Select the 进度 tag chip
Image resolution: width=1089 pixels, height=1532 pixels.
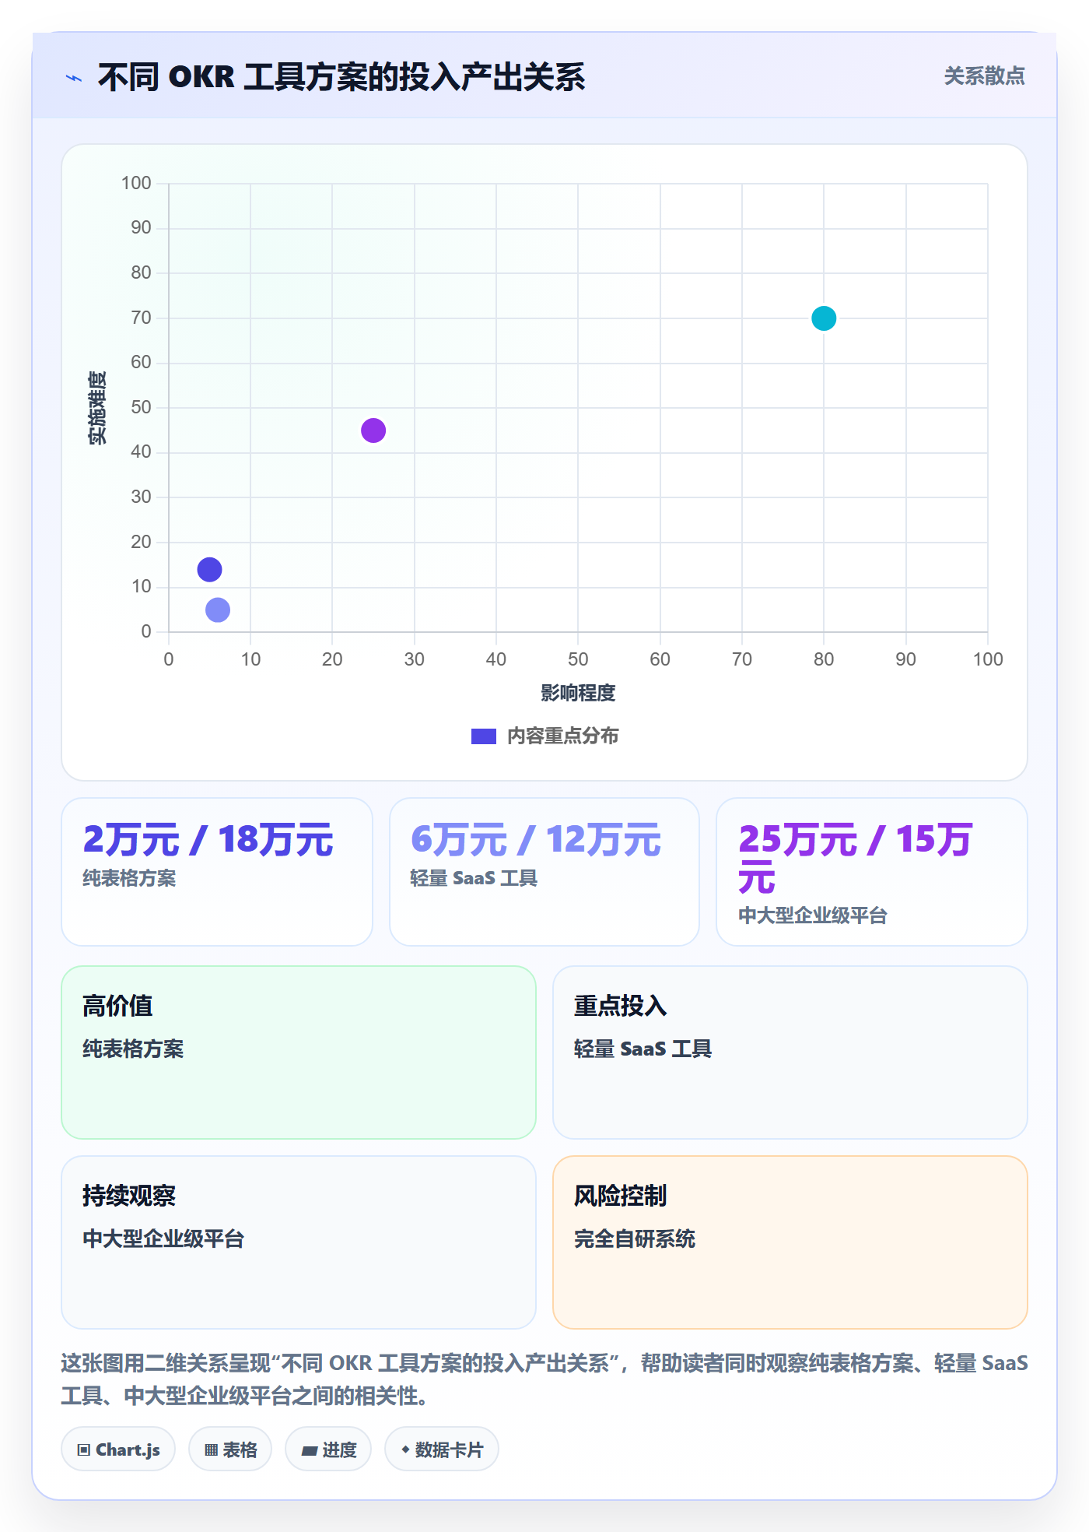tap(328, 1449)
